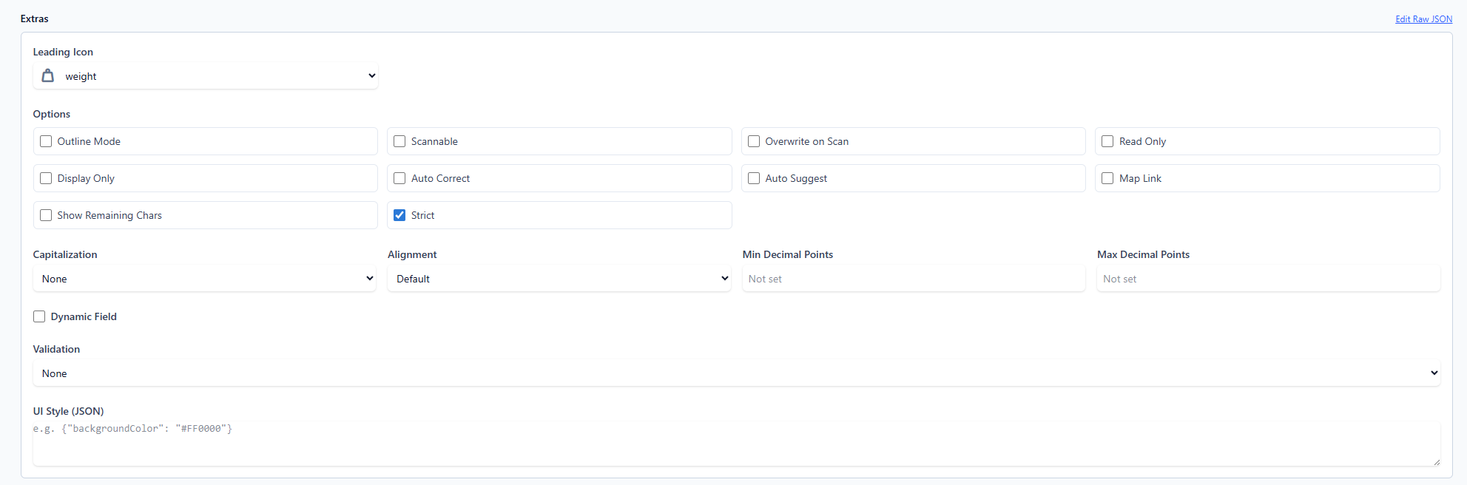Enable Auto Suggest checkbox
This screenshot has width=1467, height=485.
pyautogui.click(x=754, y=178)
